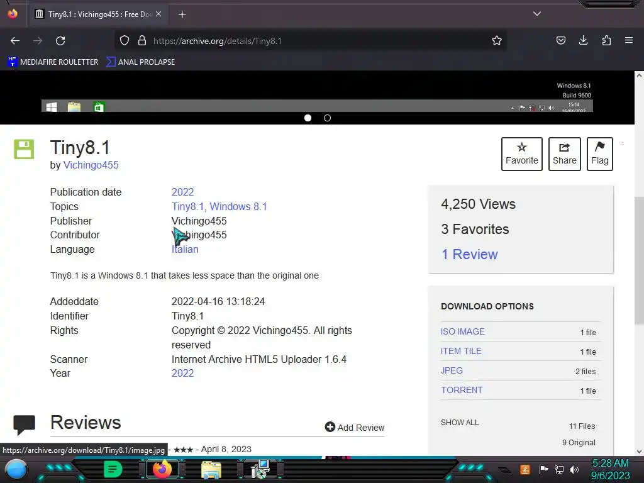Click the green floppy disk software icon

pos(24,149)
